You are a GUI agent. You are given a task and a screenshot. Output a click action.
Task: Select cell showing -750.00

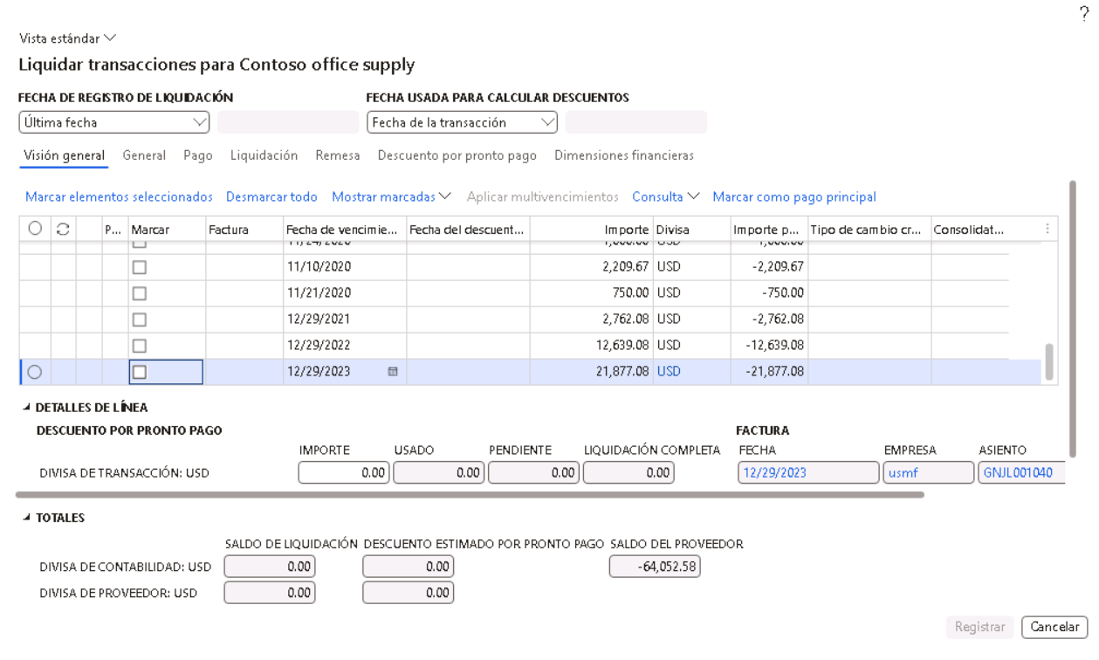769,293
